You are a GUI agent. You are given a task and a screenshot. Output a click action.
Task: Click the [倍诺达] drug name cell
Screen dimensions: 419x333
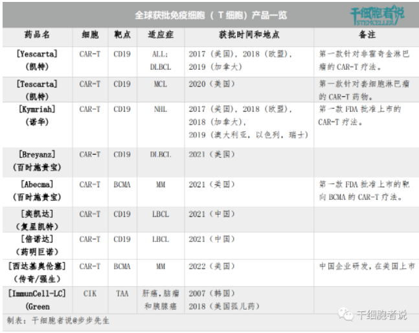[37, 246]
